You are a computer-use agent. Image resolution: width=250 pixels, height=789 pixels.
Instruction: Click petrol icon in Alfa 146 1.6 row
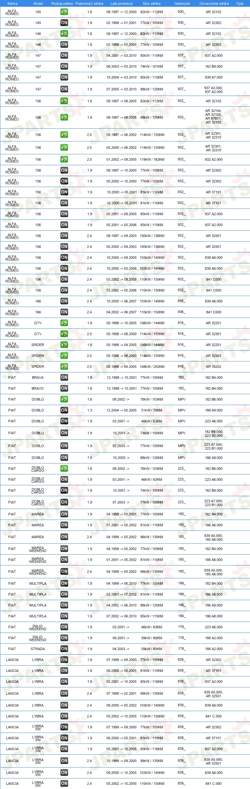pyautogui.click(x=64, y=34)
